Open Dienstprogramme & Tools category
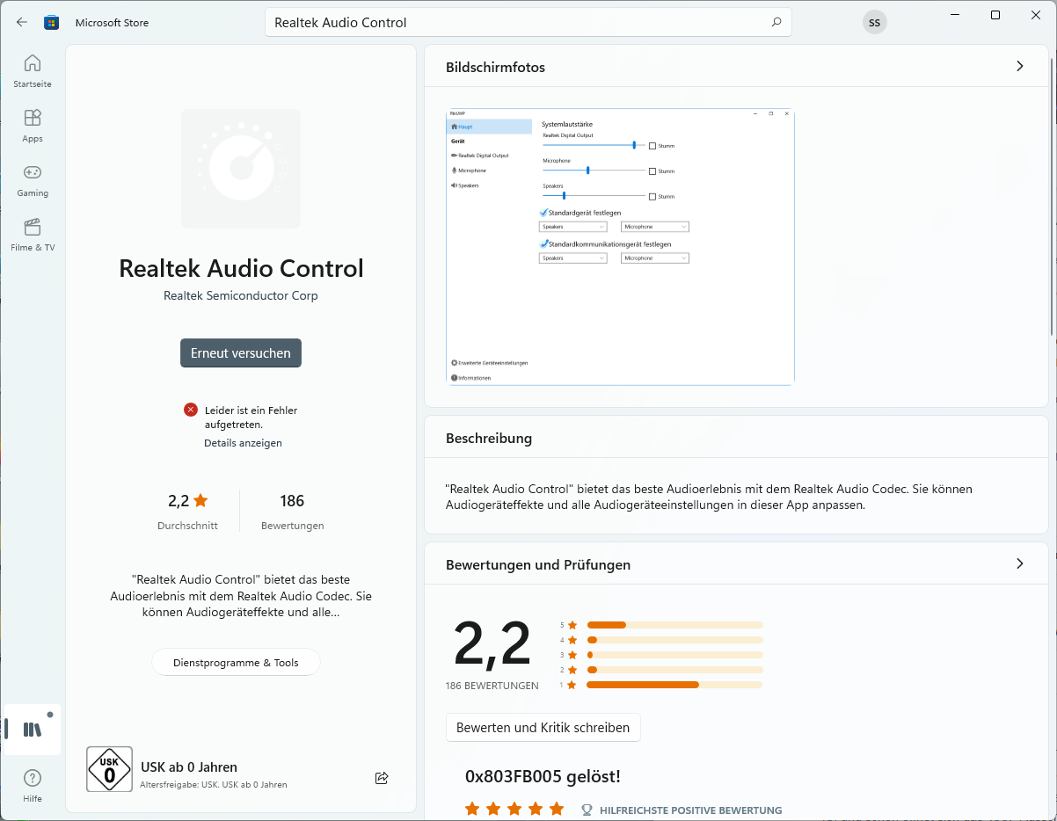The image size is (1057, 821). (x=236, y=663)
